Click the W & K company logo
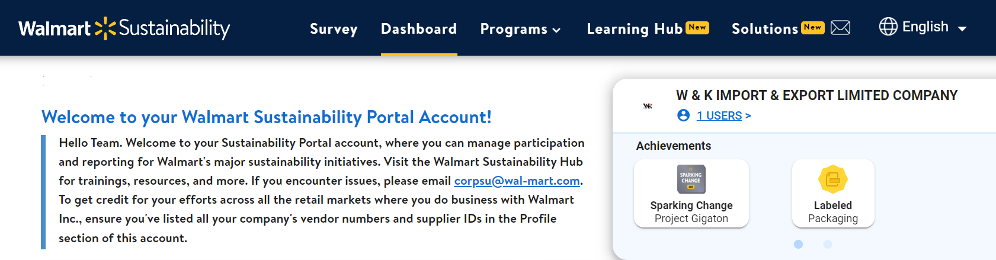The image size is (996, 260). pyautogui.click(x=648, y=106)
